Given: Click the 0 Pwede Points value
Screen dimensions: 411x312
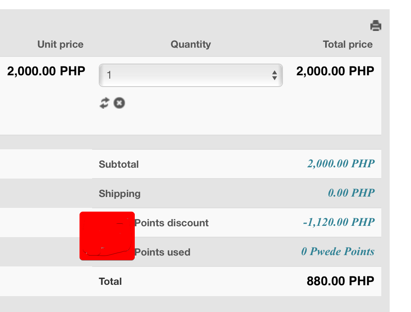Looking at the screenshot, I should coord(338,251).
